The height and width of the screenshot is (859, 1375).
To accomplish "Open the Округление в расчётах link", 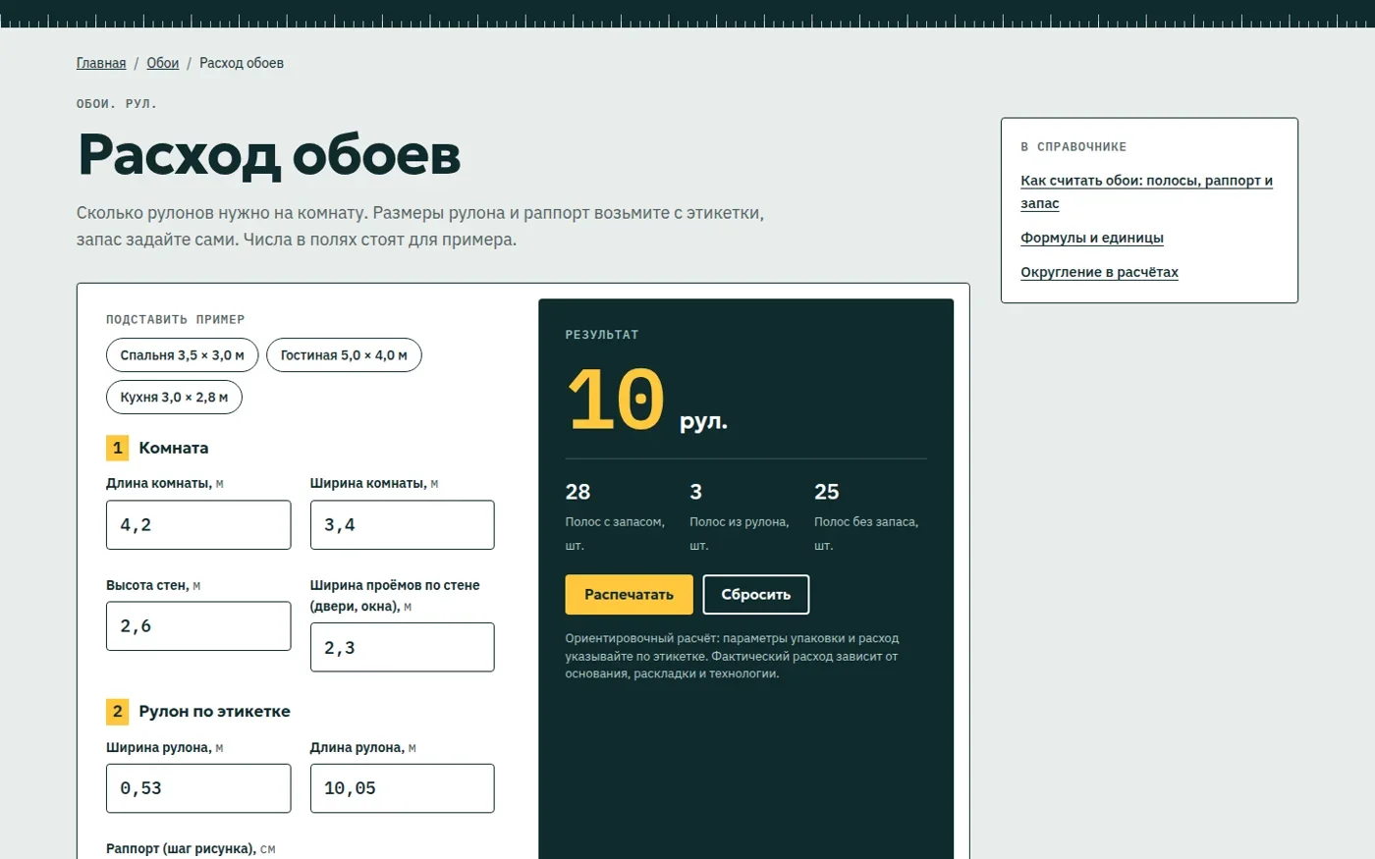I will [x=1099, y=272].
